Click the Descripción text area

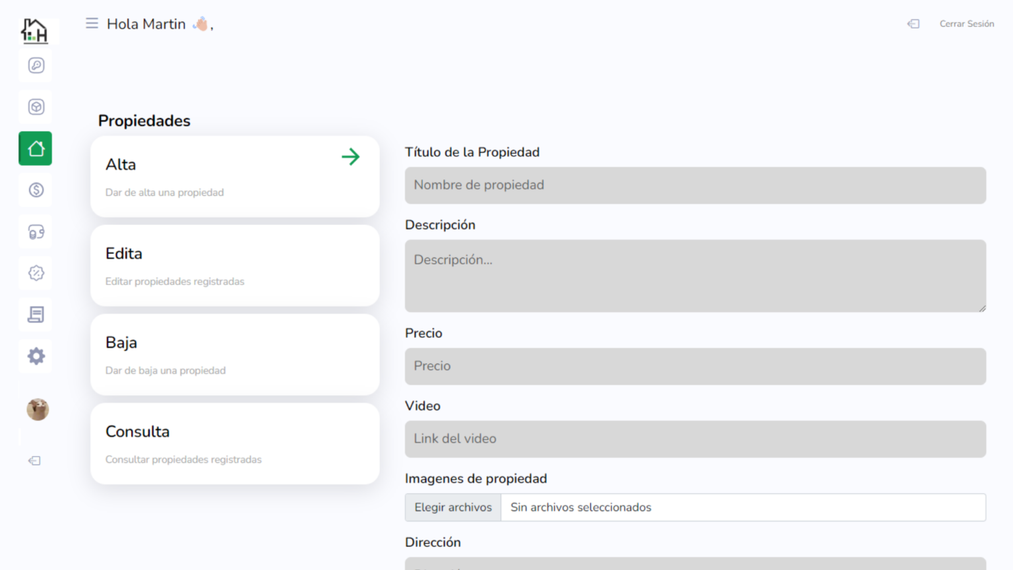(694, 276)
